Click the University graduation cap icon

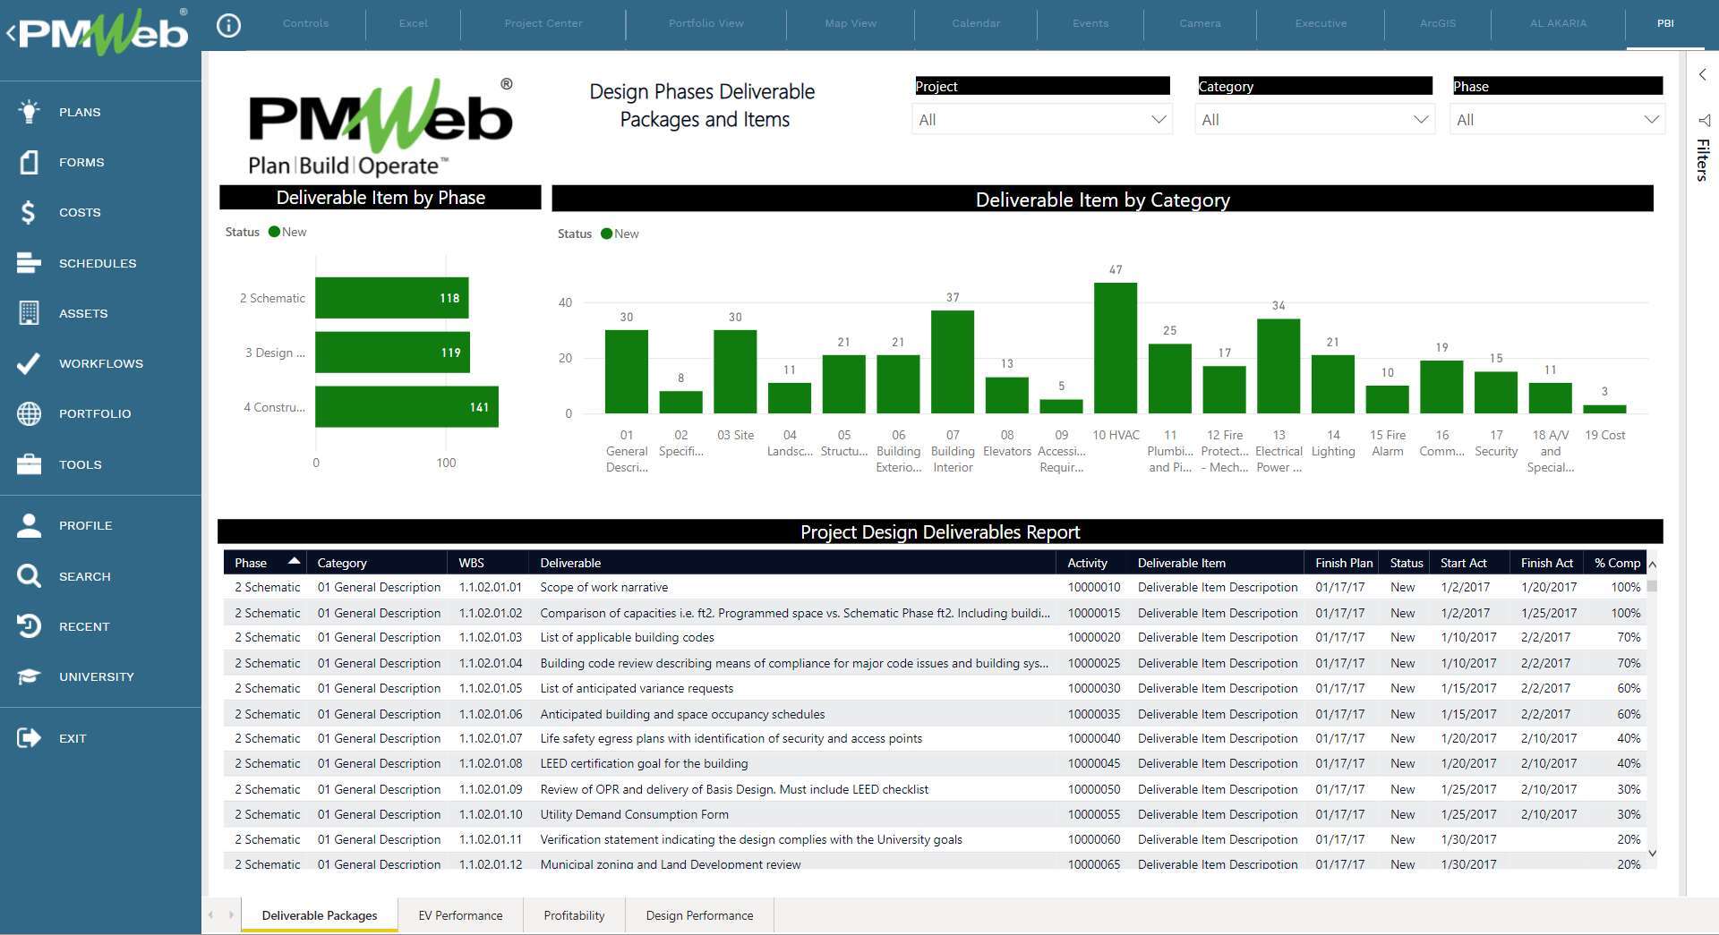[29, 676]
